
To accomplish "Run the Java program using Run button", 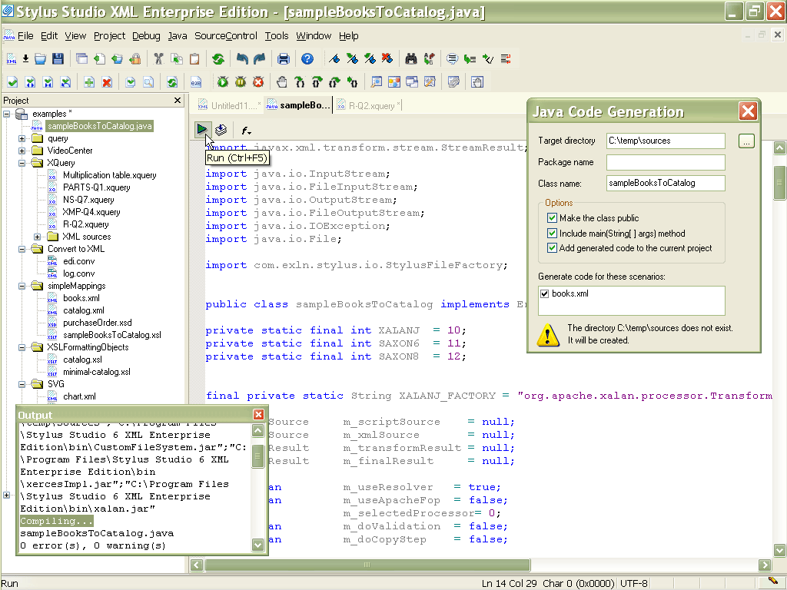I will [x=204, y=129].
